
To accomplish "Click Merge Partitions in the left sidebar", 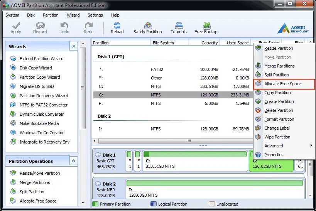I will pos(35,182).
